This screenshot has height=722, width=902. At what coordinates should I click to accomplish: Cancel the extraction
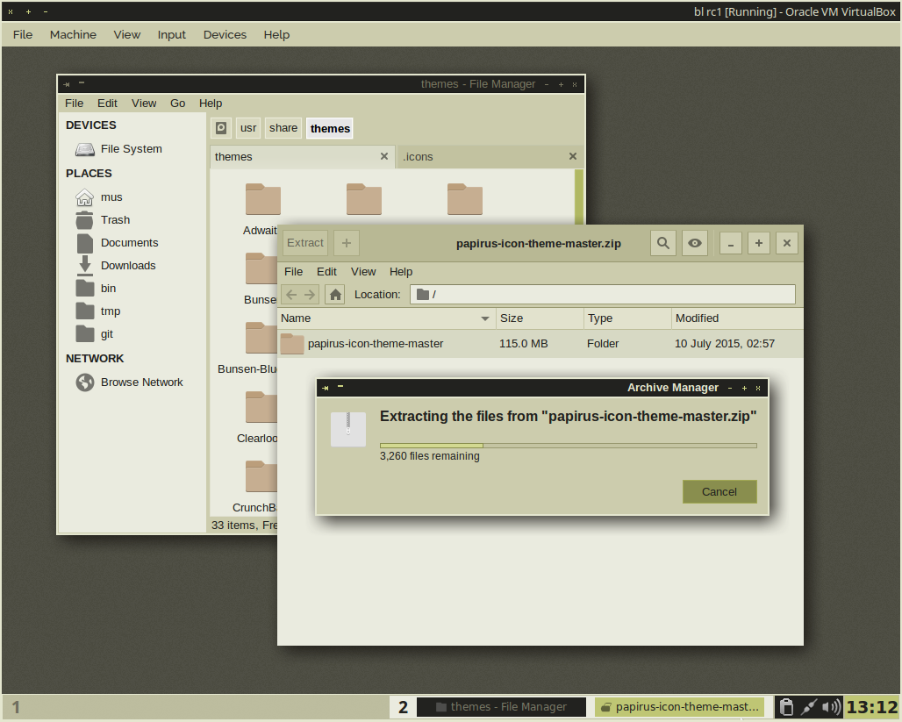click(x=719, y=492)
